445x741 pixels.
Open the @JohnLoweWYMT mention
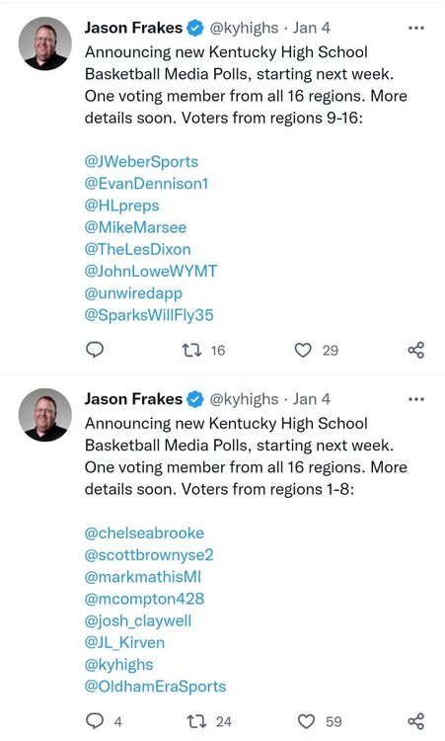tap(151, 271)
